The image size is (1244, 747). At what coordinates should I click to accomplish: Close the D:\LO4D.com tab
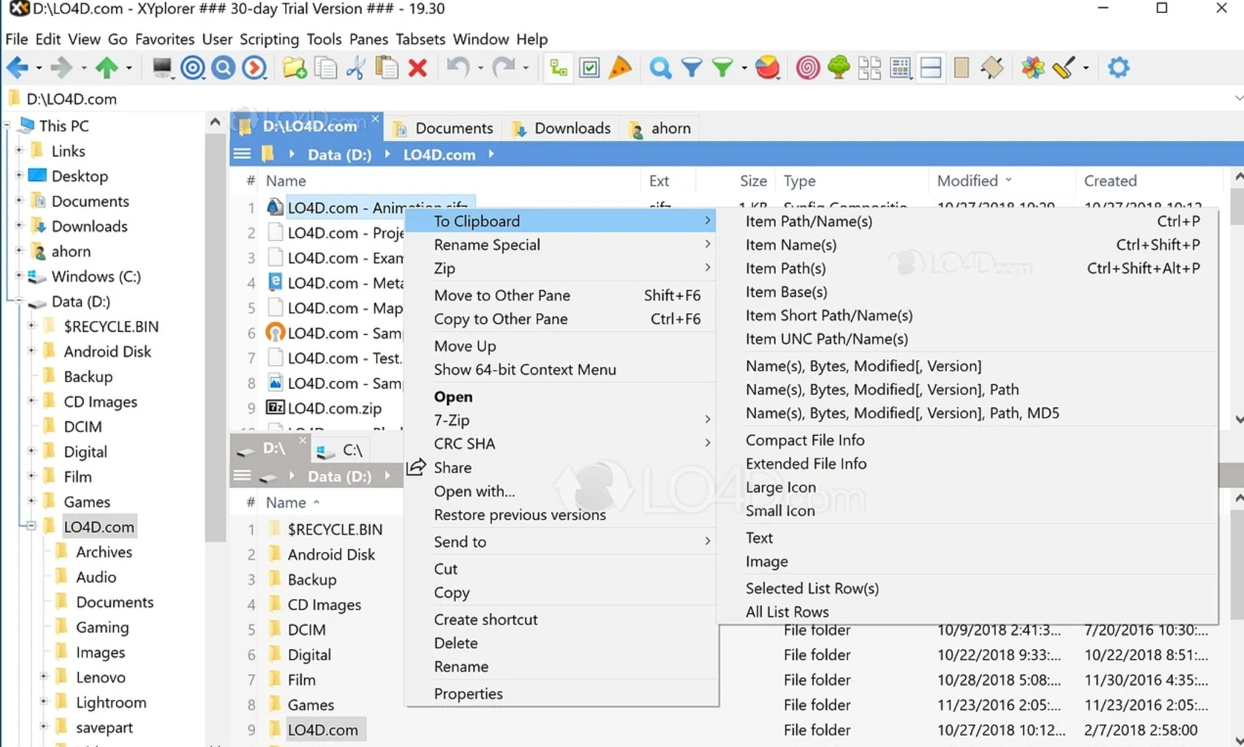point(375,119)
